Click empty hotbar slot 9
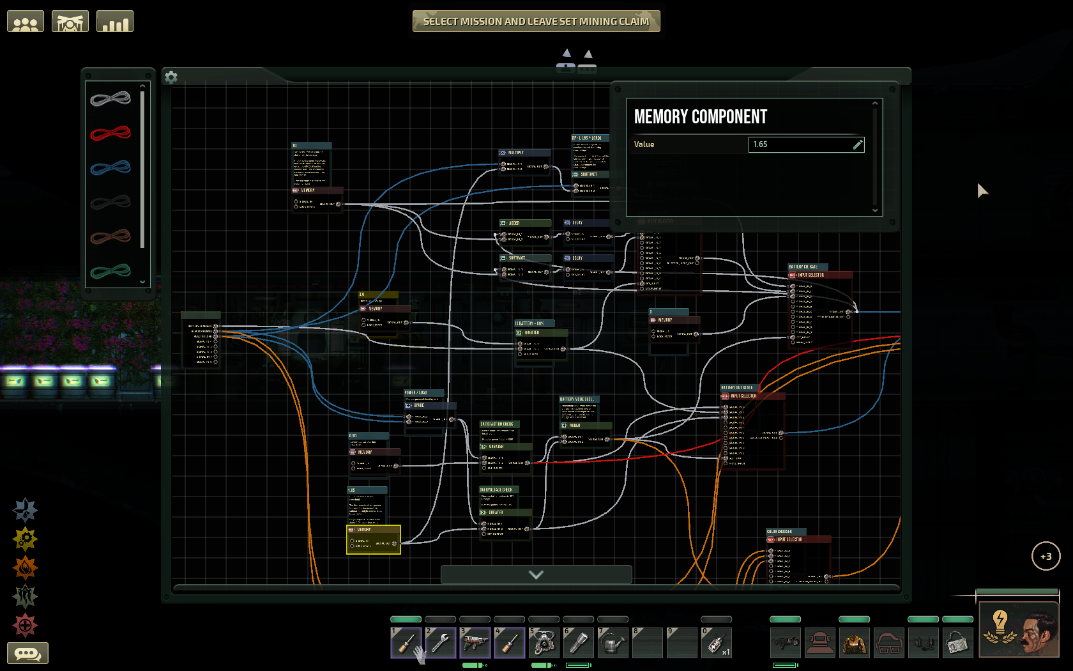This screenshot has height=671, width=1073. [x=682, y=642]
